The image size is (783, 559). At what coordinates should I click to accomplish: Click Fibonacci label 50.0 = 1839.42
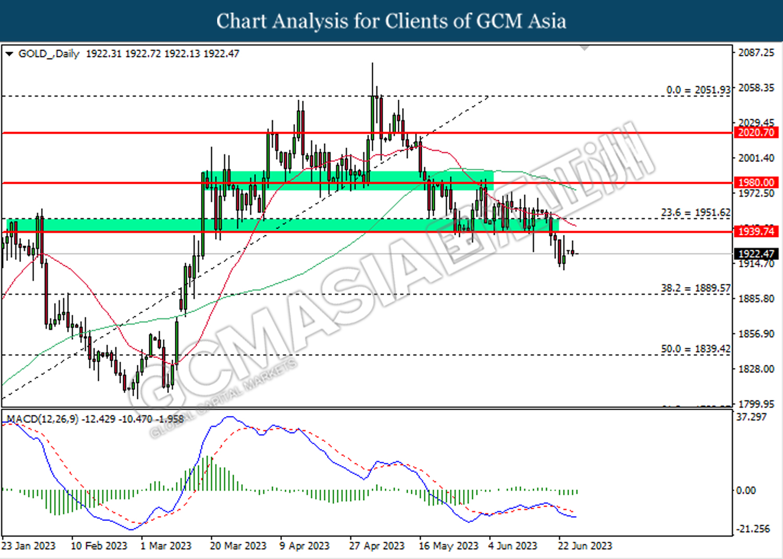[x=696, y=349]
